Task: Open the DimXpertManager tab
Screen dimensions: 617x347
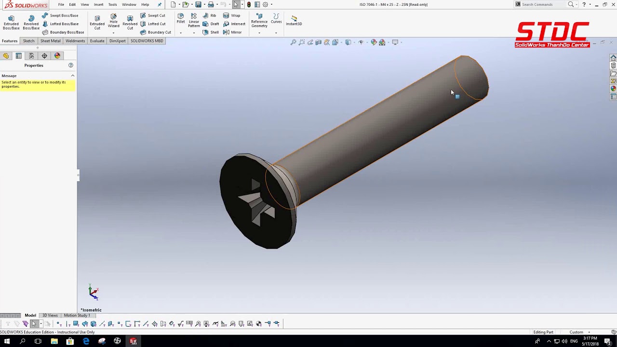Action: click(x=44, y=56)
